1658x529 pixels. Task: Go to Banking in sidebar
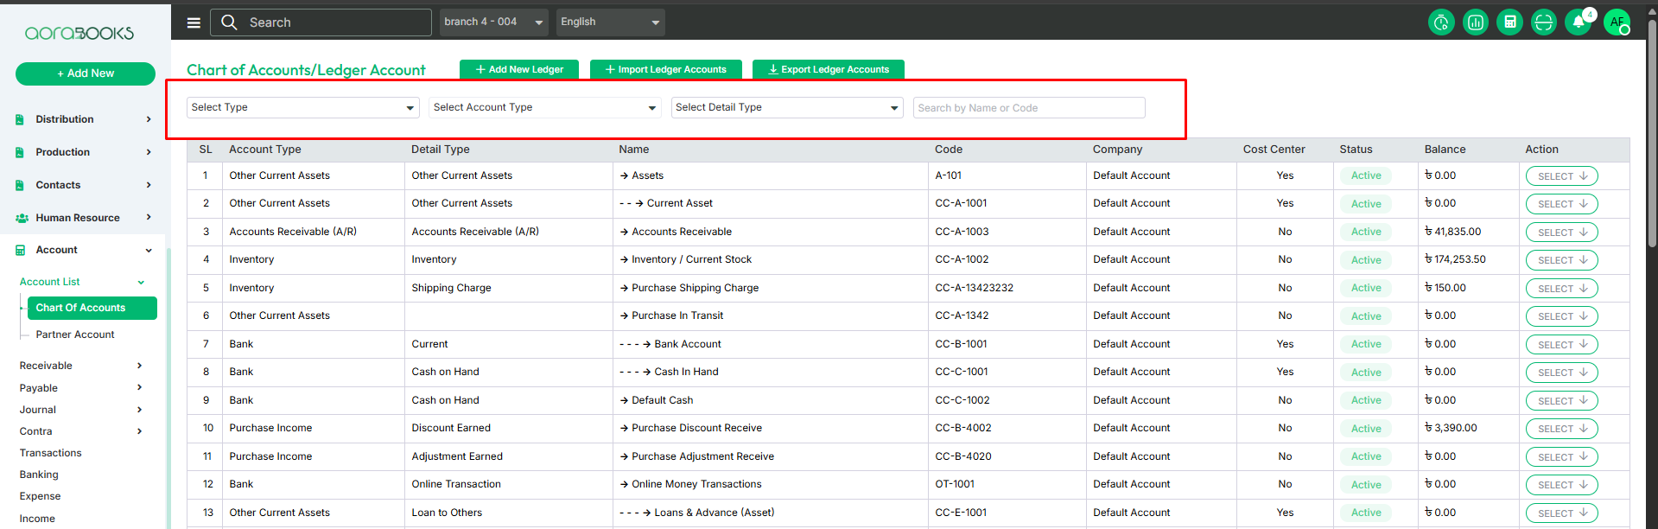point(39,475)
